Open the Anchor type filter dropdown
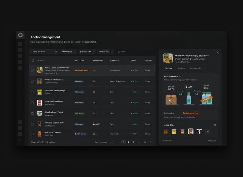The image size is (243, 177). click(68, 52)
